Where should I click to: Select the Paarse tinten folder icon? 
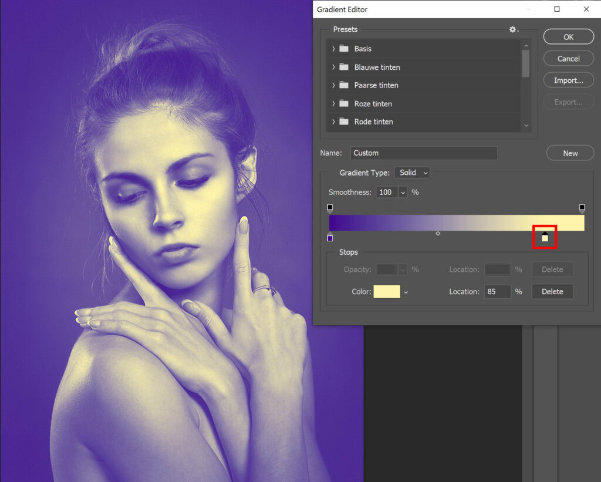point(344,85)
